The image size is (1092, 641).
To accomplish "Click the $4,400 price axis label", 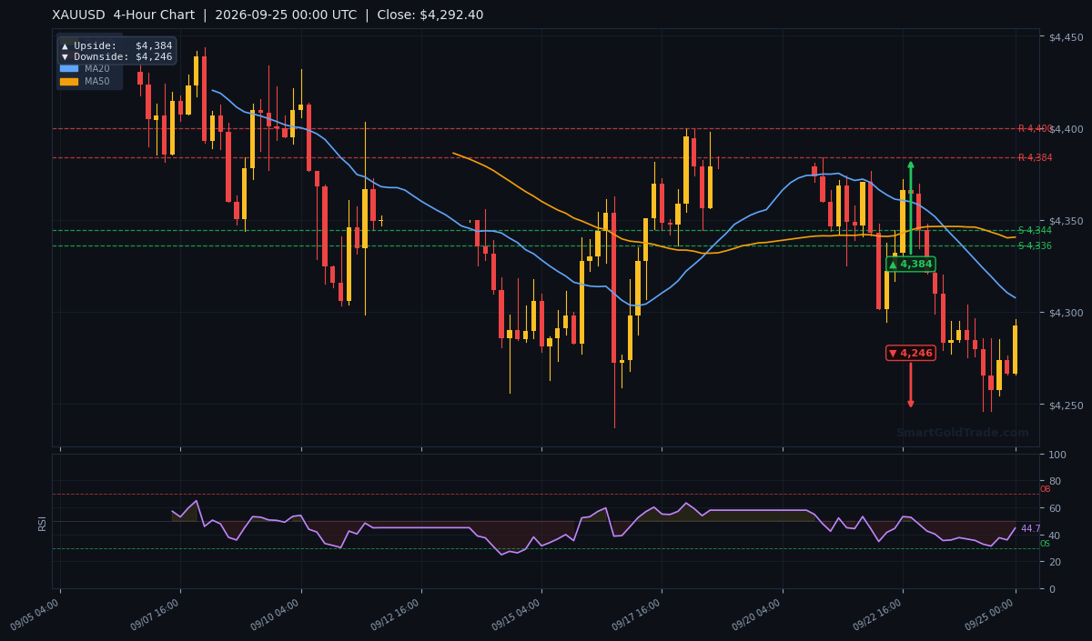I will [x=1066, y=129].
